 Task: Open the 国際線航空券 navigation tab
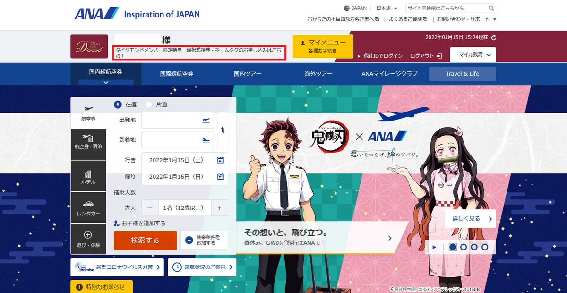tap(177, 74)
